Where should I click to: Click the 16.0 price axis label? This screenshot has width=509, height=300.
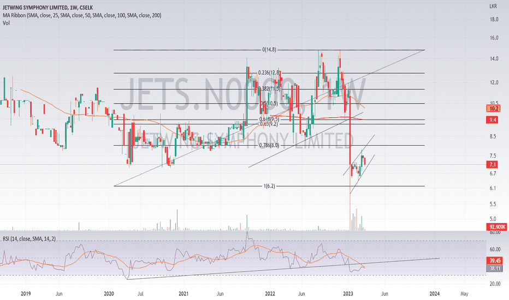point(494,38)
